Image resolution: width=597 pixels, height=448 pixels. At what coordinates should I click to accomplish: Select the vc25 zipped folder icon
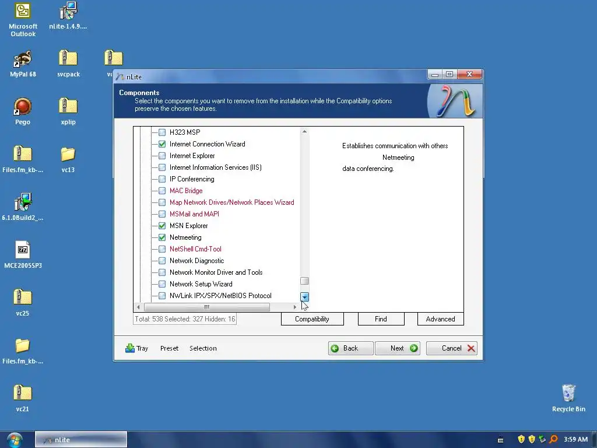[23, 303]
